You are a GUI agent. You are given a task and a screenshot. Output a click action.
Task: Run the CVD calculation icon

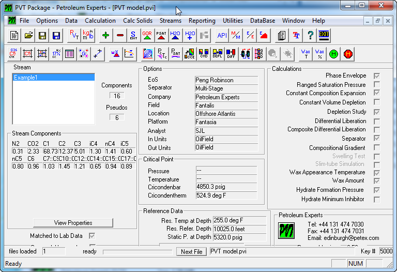(204, 54)
